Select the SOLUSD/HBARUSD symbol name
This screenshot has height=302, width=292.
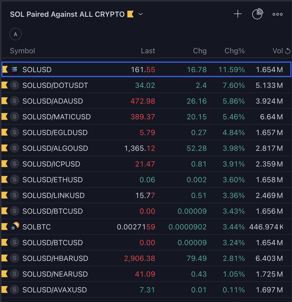(55, 258)
